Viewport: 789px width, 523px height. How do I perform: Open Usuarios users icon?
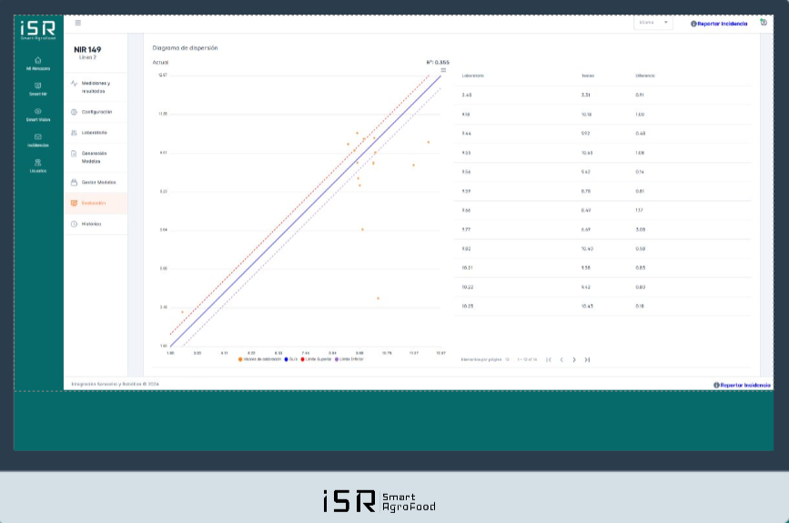point(37,163)
